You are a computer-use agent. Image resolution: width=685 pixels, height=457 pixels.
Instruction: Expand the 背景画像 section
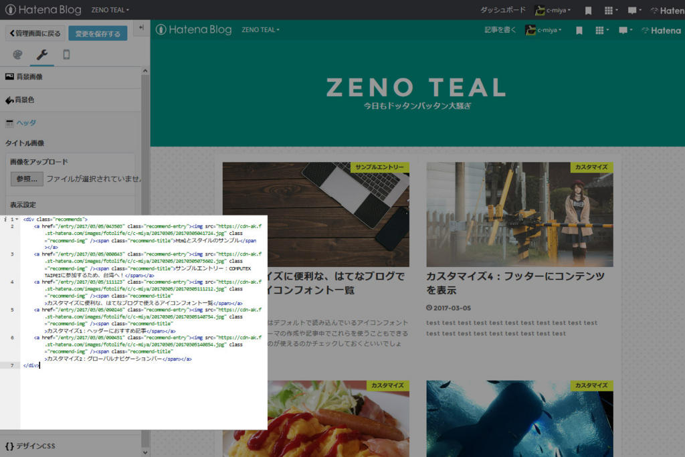pyautogui.click(x=71, y=77)
